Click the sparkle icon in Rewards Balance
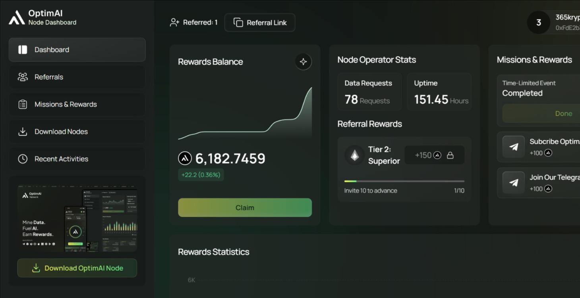Image resolution: width=580 pixels, height=298 pixels. (303, 62)
